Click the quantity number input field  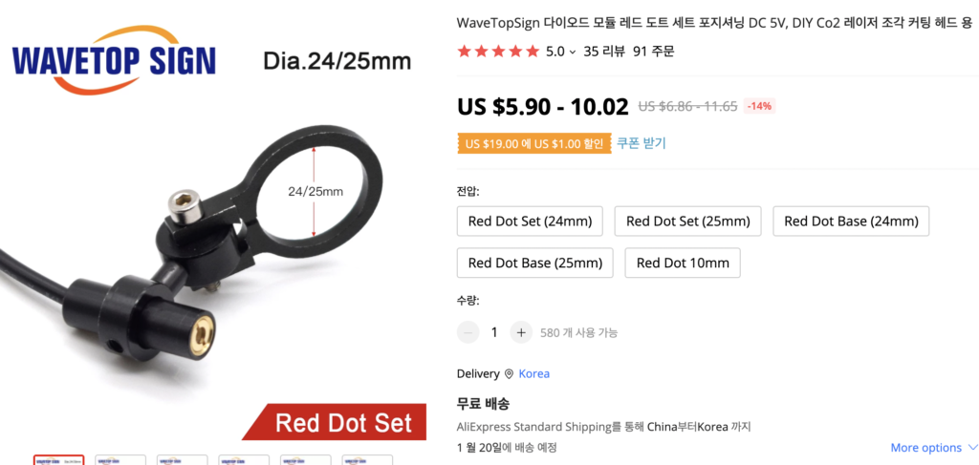click(494, 332)
